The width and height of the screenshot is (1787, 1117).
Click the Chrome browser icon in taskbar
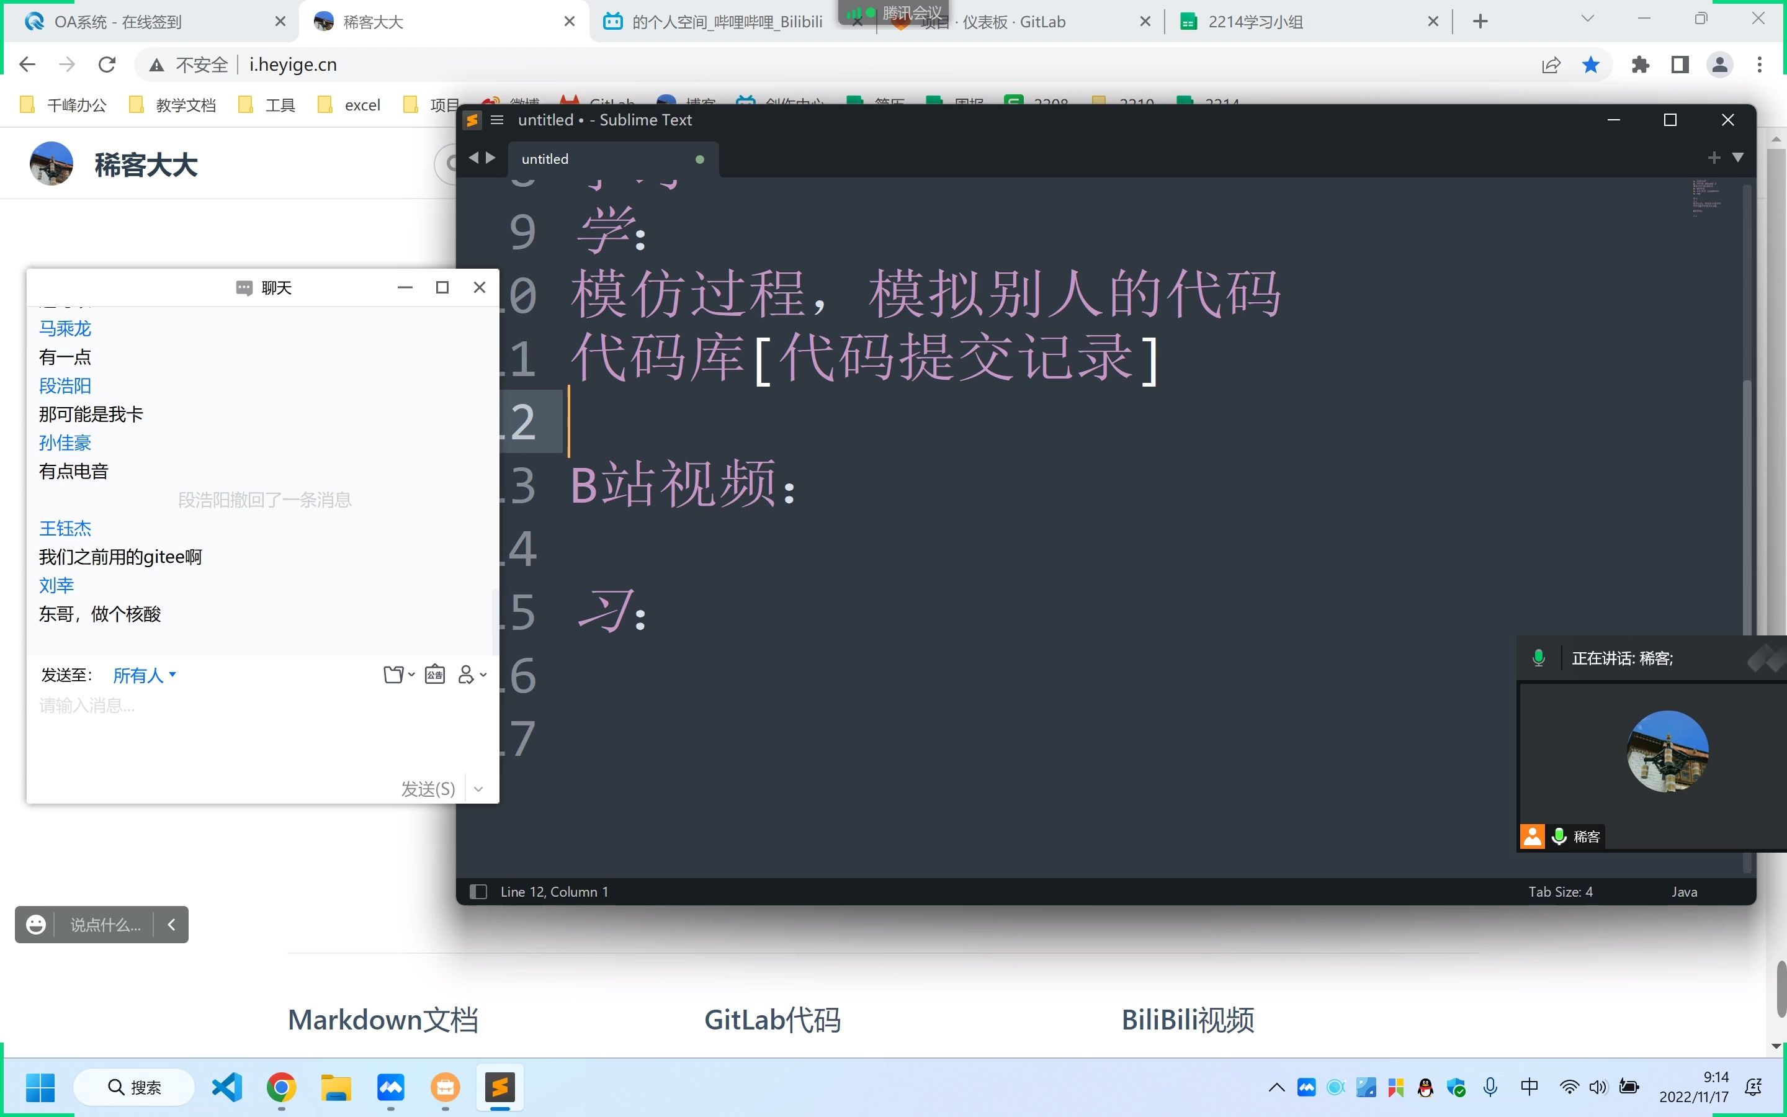pyautogui.click(x=280, y=1087)
